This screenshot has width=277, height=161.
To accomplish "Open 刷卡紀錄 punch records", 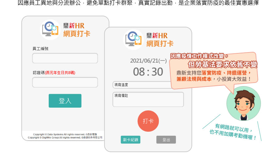I will [130, 140].
